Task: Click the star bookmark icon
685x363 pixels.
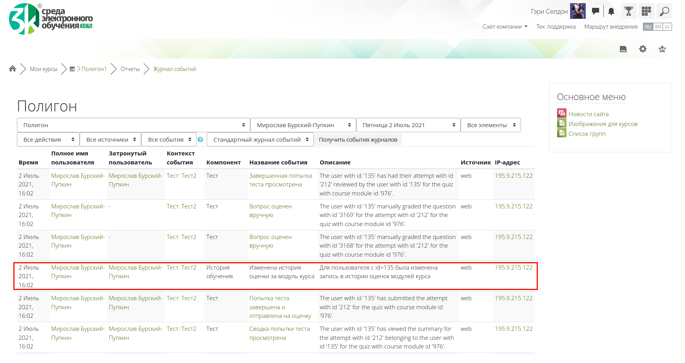Action: click(x=662, y=49)
